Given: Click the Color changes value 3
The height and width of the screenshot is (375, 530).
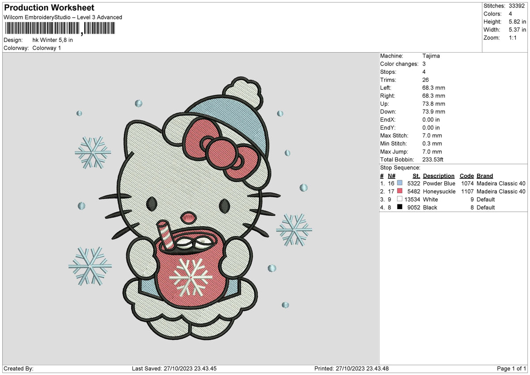Looking at the screenshot, I should 424,64.
